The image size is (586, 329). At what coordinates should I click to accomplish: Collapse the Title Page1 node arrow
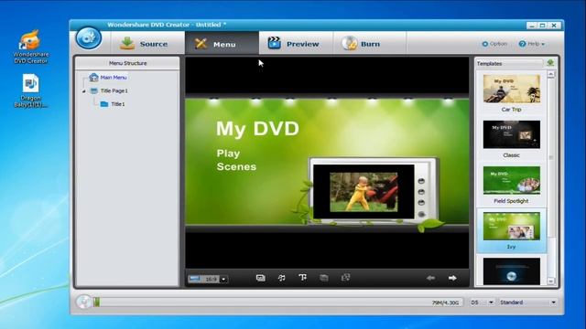tap(83, 91)
